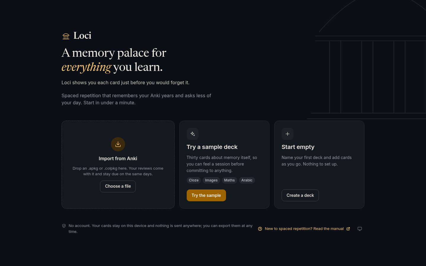Create a deck from scratch

300,195
